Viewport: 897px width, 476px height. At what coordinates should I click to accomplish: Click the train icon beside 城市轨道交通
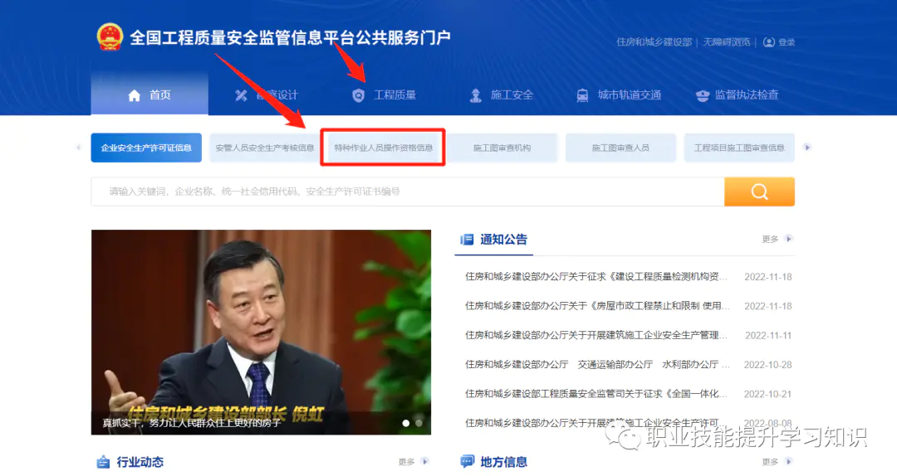pyautogui.click(x=582, y=95)
